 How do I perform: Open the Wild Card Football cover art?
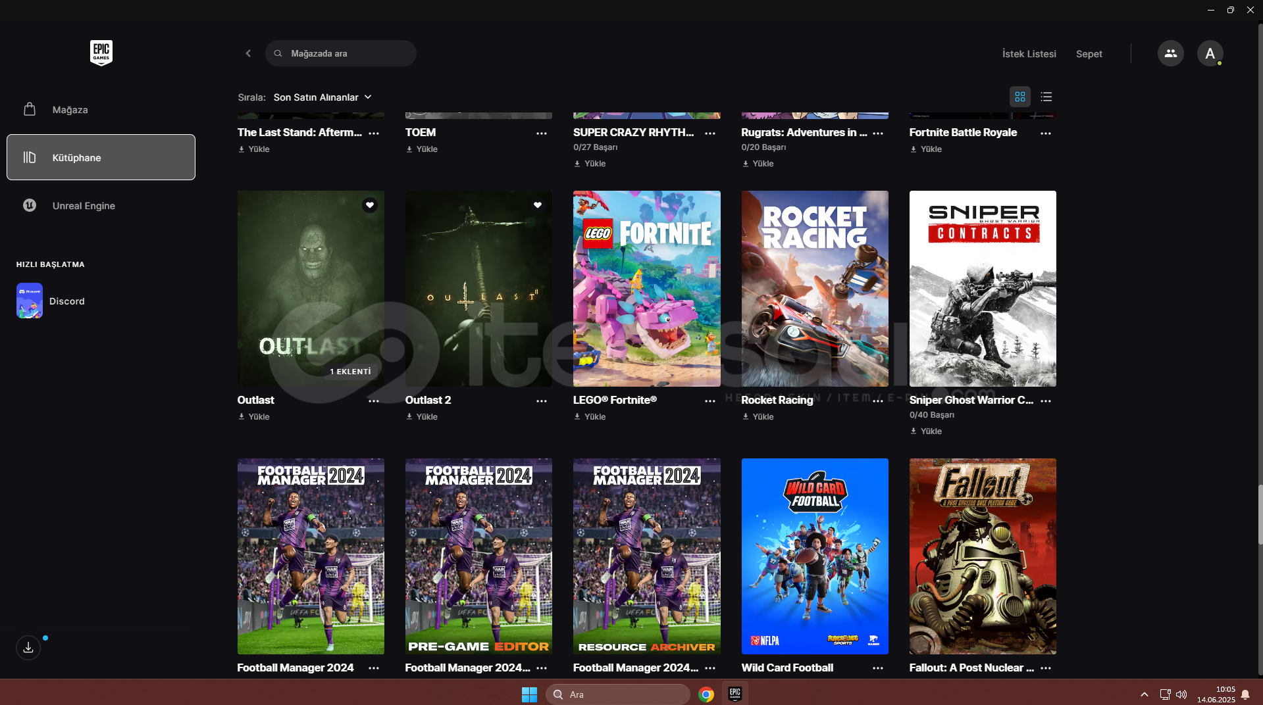815,556
